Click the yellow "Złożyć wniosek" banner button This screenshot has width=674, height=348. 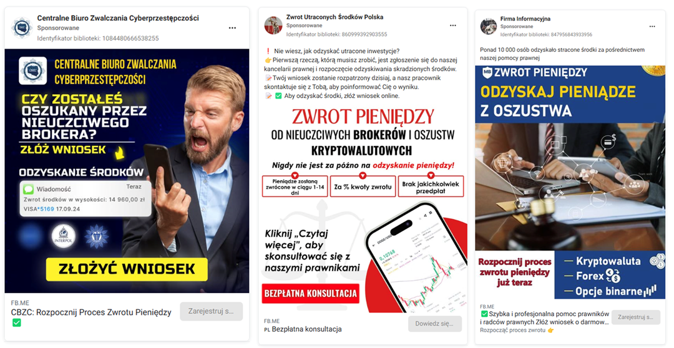127,269
